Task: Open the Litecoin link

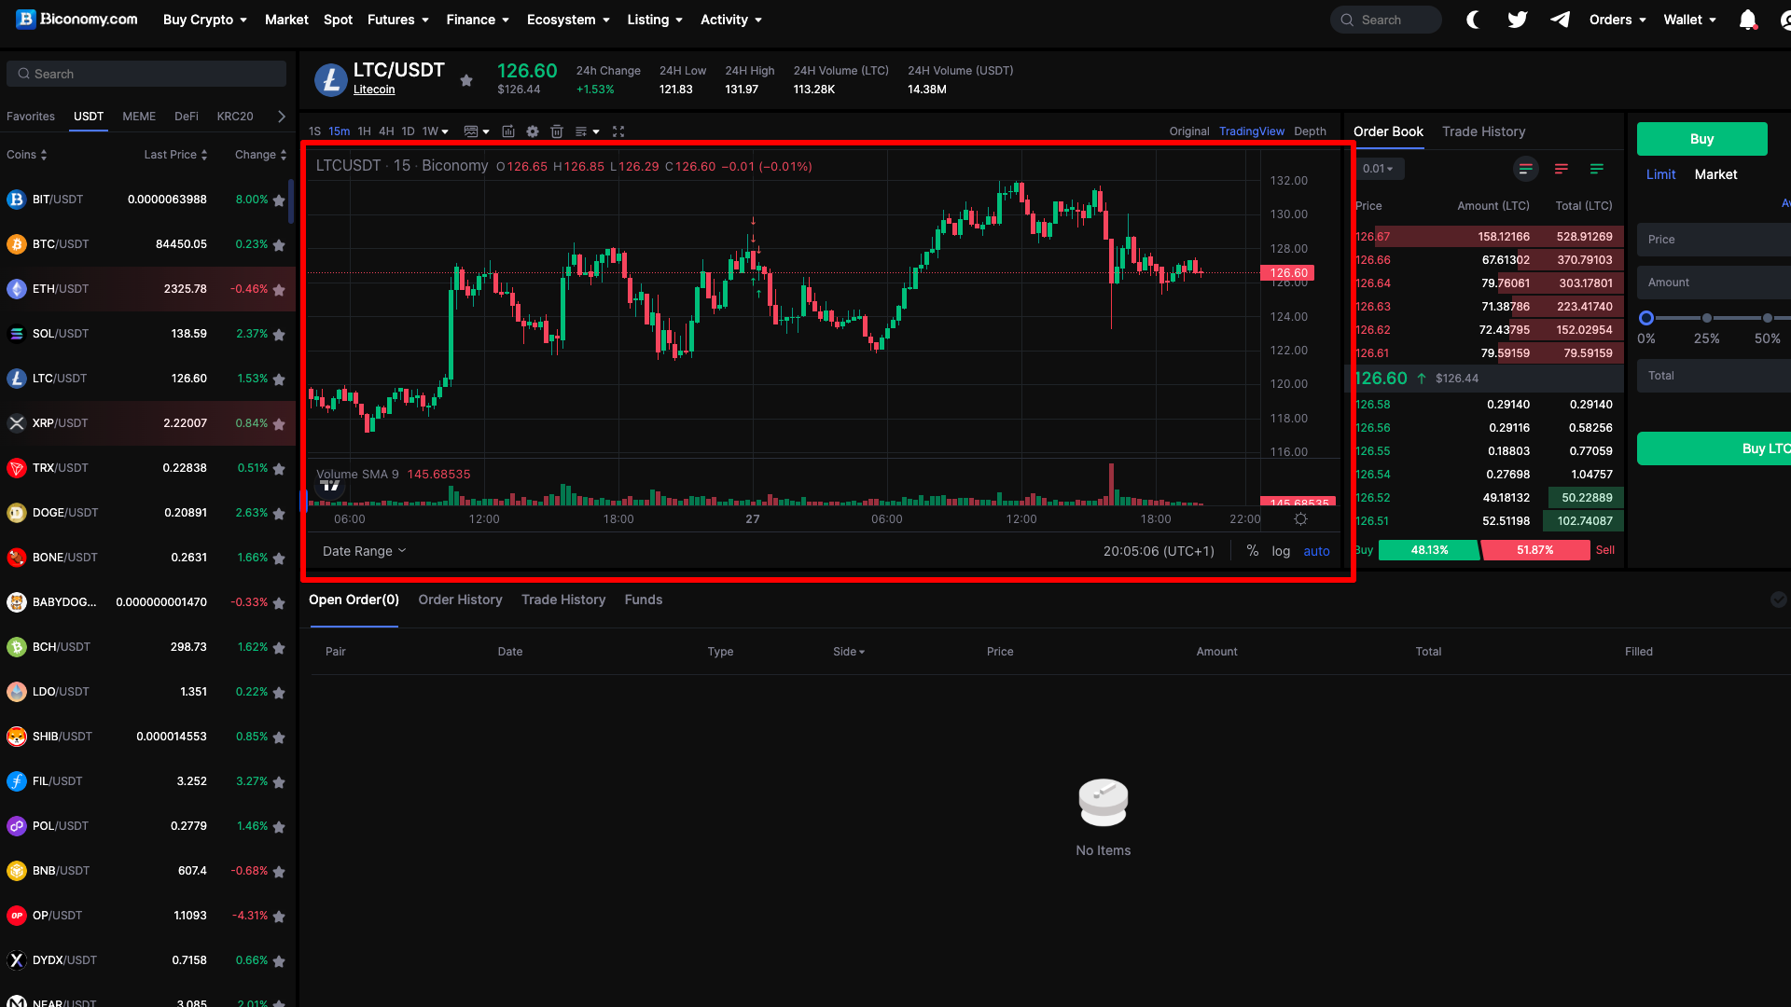Action: click(x=374, y=90)
